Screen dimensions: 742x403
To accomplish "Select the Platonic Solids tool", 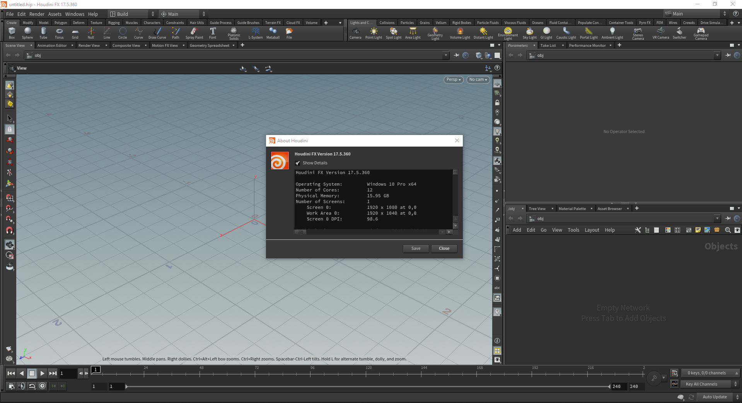I will pyautogui.click(x=234, y=34).
